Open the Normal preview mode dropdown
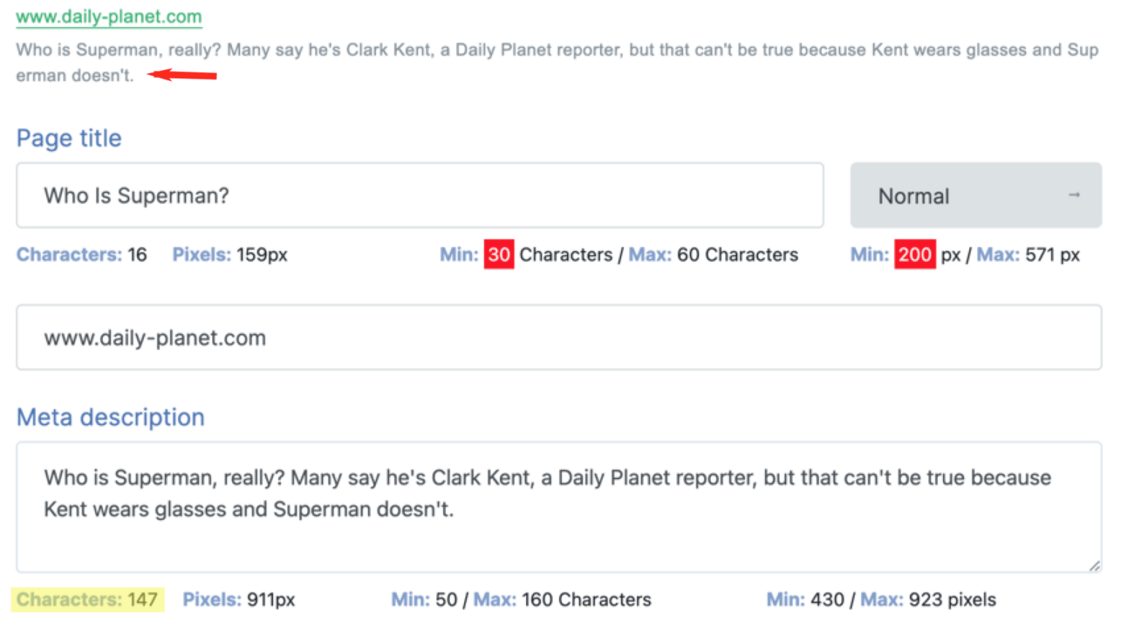The width and height of the screenshot is (1121, 630). pyautogui.click(x=976, y=195)
